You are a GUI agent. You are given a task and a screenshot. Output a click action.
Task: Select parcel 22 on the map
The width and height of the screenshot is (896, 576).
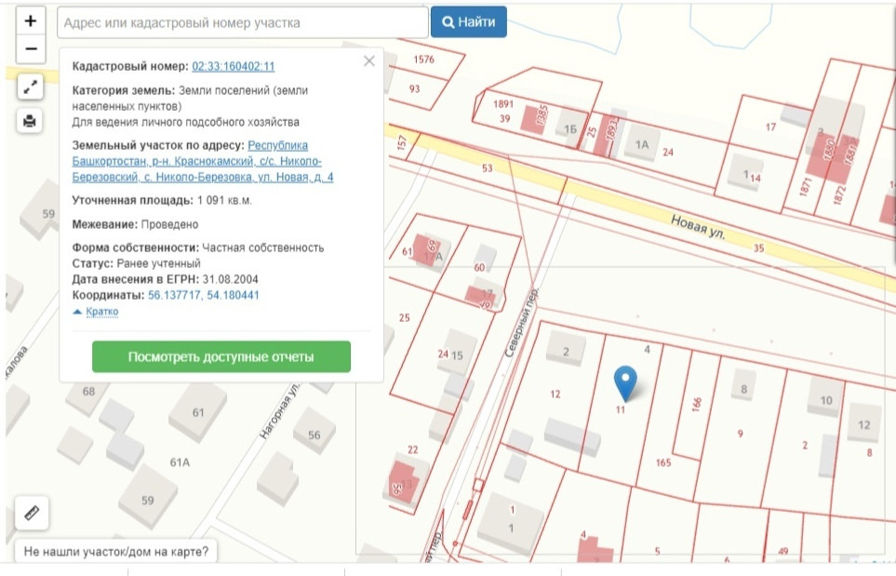click(412, 449)
